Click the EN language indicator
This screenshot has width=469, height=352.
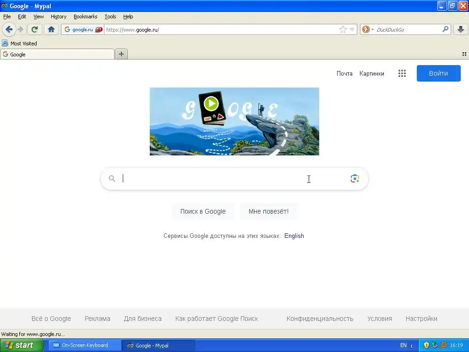point(403,345)
